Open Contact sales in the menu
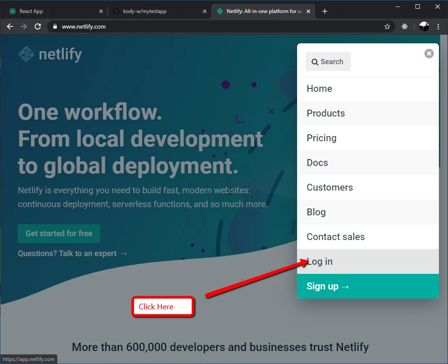 [368, 237]
